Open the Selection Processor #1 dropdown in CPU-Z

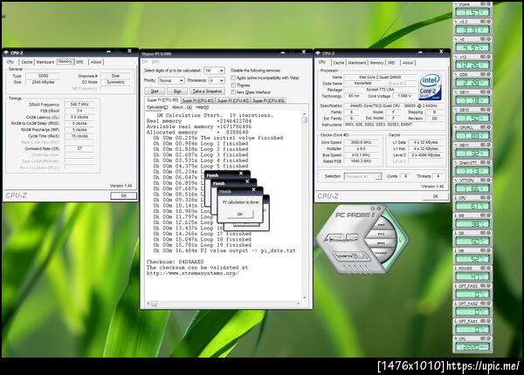[362, 176]
